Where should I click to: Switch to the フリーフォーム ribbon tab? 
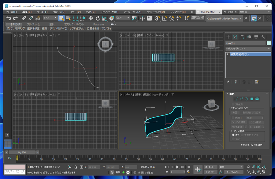[x=33, y=24]
